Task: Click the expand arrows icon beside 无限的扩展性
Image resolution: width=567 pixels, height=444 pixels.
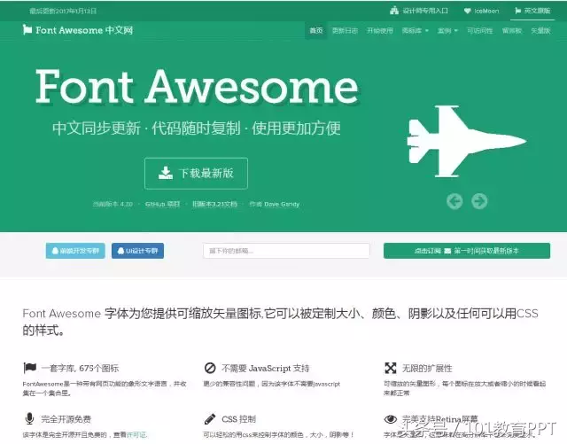Action: [x=391, y=368]
